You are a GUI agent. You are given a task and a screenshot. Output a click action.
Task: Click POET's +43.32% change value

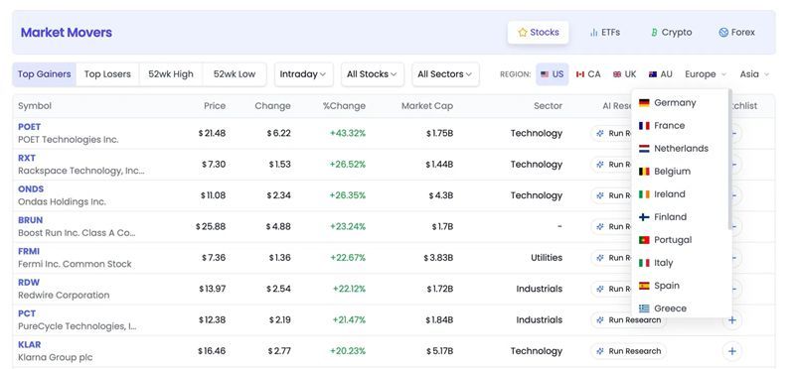(348, 134)
